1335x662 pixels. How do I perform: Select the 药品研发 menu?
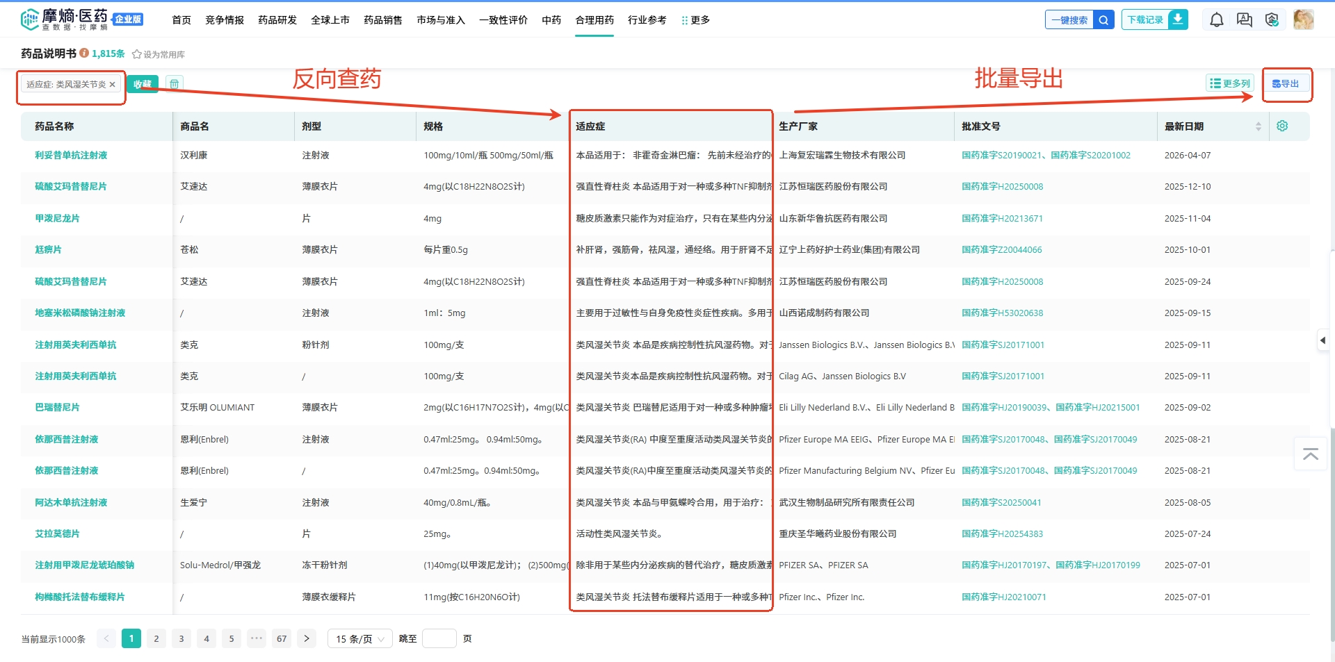click(x=277, y=20)
